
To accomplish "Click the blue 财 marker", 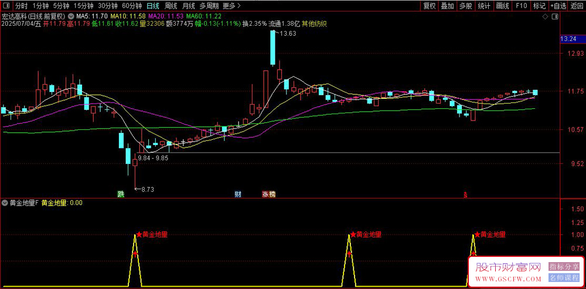I will click(x=237, y=194).
